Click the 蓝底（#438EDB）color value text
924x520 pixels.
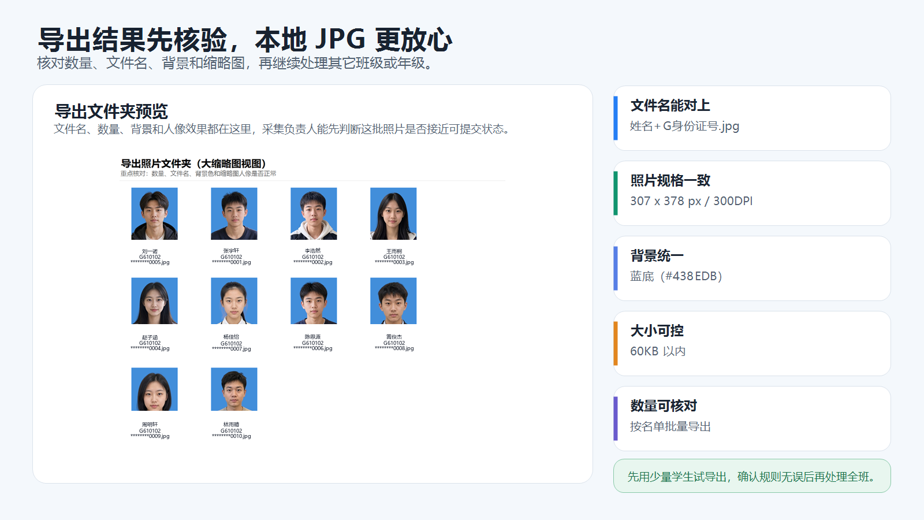[676, 276]
